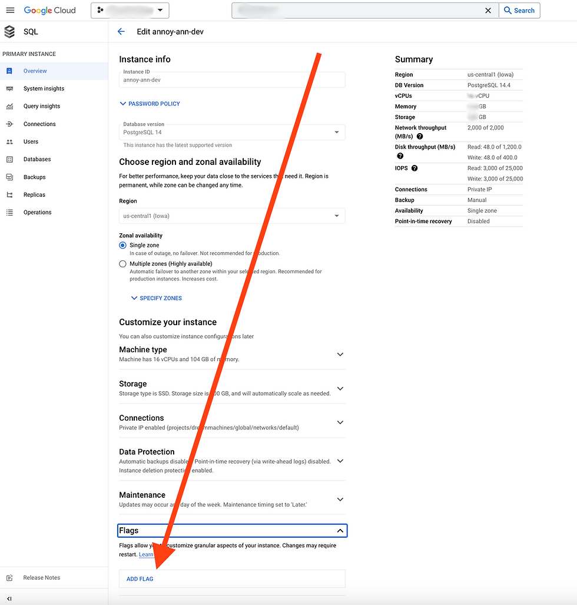Go to Users page
Image resolution: width=577 pixels, height=605 pixels.
coord(31,141)
